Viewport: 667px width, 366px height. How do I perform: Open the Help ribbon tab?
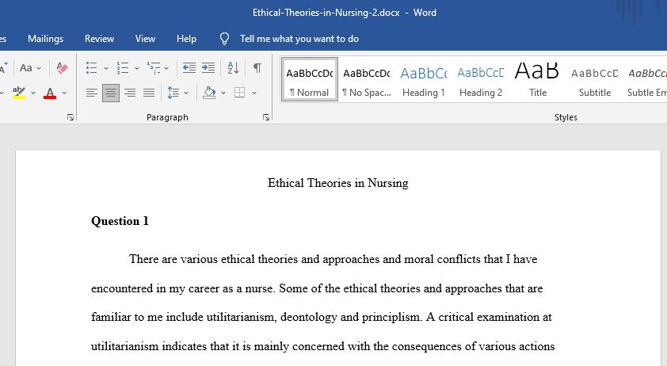(x=186, y=39)
